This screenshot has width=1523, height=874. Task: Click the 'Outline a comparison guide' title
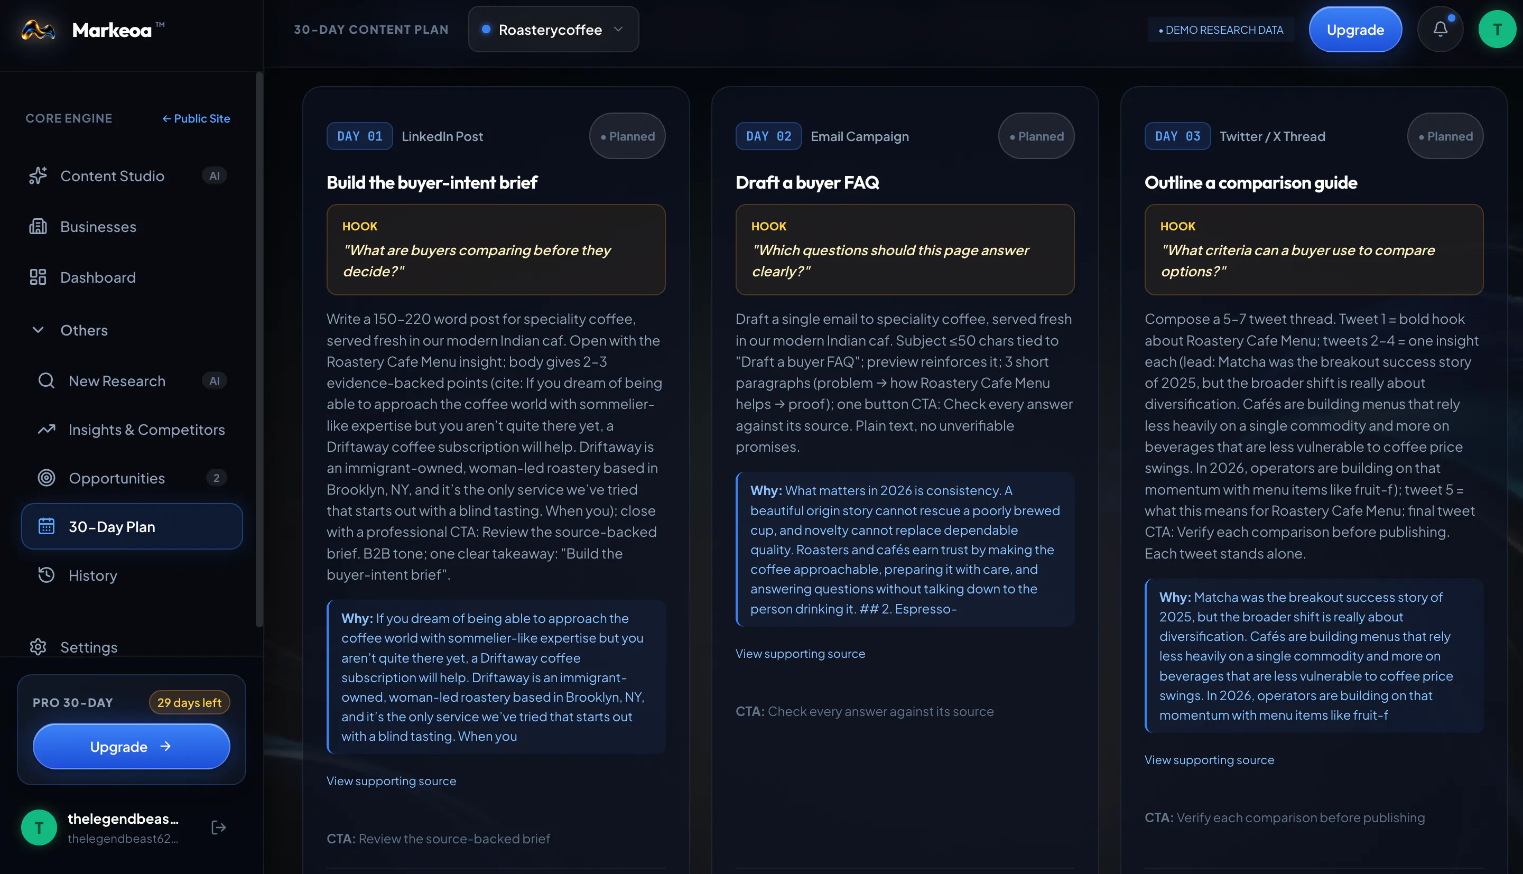click(x=1250, y=182)
